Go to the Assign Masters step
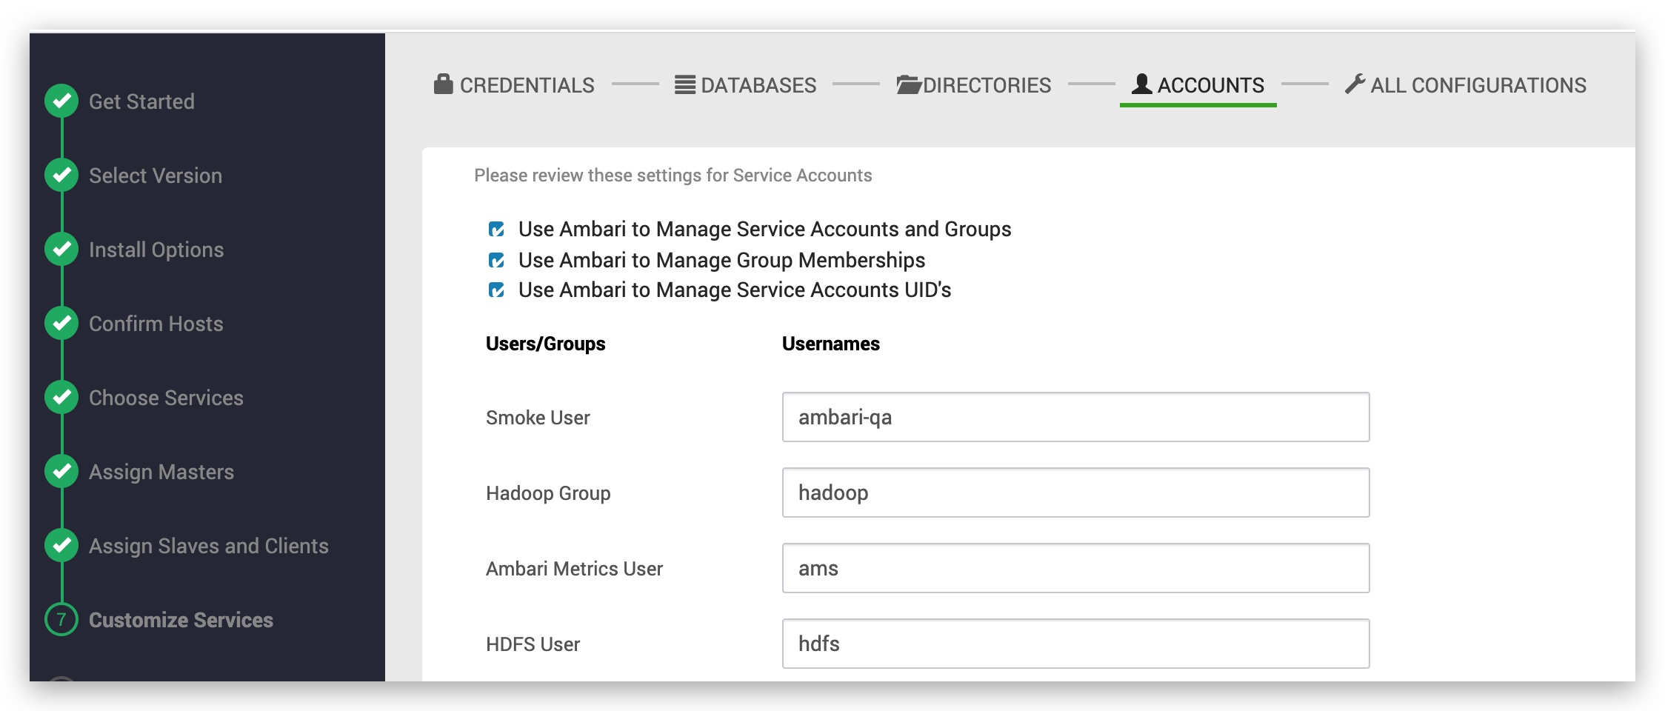 (161, 472)
